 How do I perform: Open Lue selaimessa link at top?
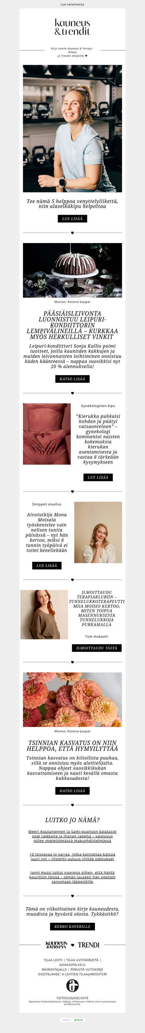[72, 4]
